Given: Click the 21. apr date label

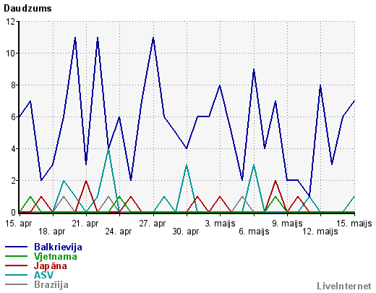Looking at the screenshot, I should click(85, 224).
